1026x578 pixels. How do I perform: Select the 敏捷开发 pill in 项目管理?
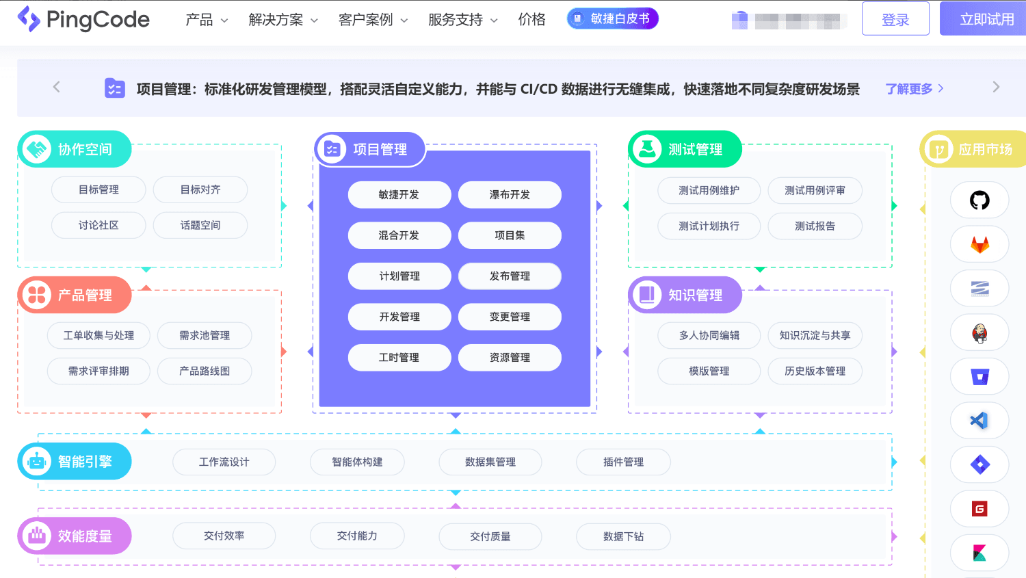(399, 195)
